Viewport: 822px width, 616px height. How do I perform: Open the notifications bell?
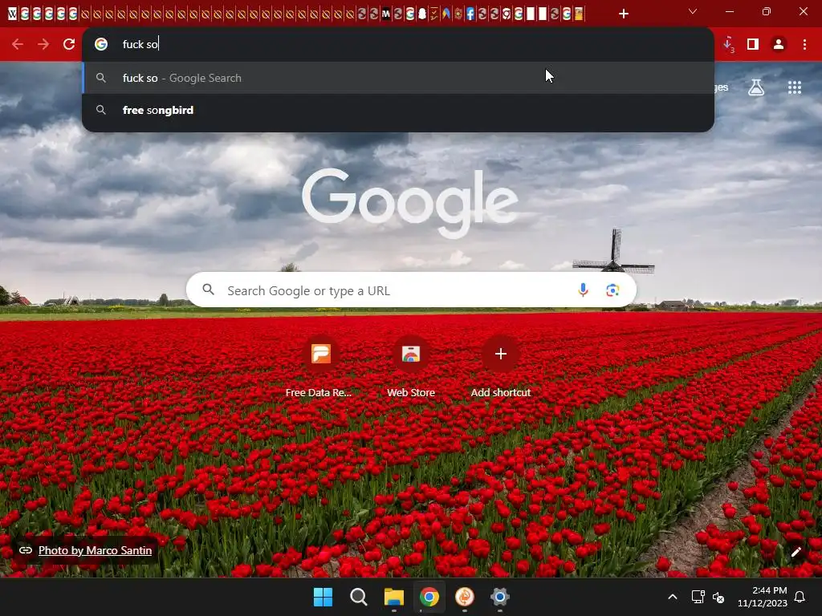800,597
